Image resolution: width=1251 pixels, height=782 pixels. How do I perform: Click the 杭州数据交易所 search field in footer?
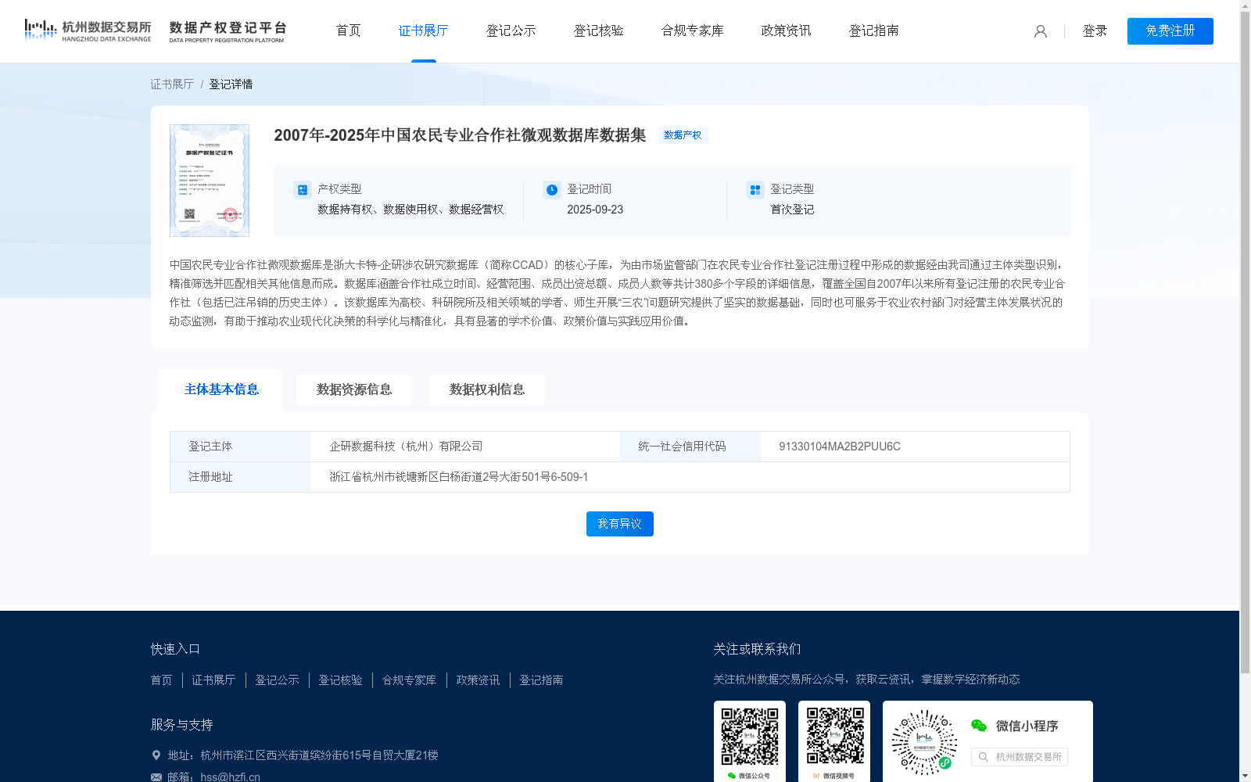[x=1020, y=757]
